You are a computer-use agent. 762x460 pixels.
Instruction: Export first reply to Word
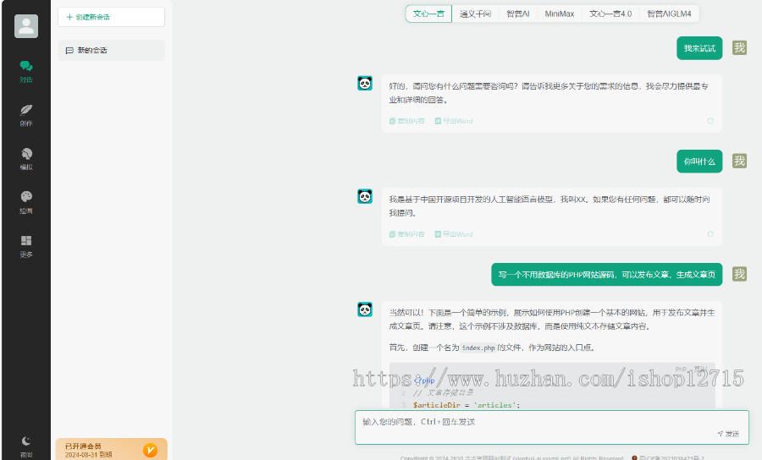tap(454, 121)
